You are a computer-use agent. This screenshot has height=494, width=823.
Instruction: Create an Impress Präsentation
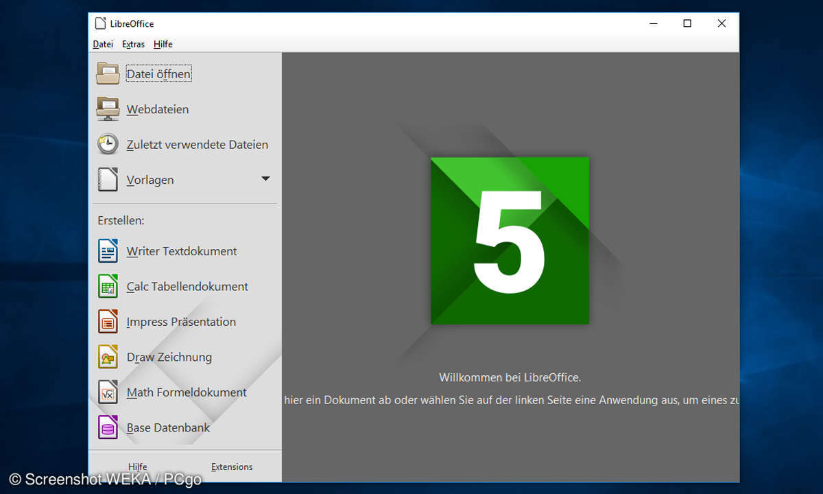[x=181, y=322]
